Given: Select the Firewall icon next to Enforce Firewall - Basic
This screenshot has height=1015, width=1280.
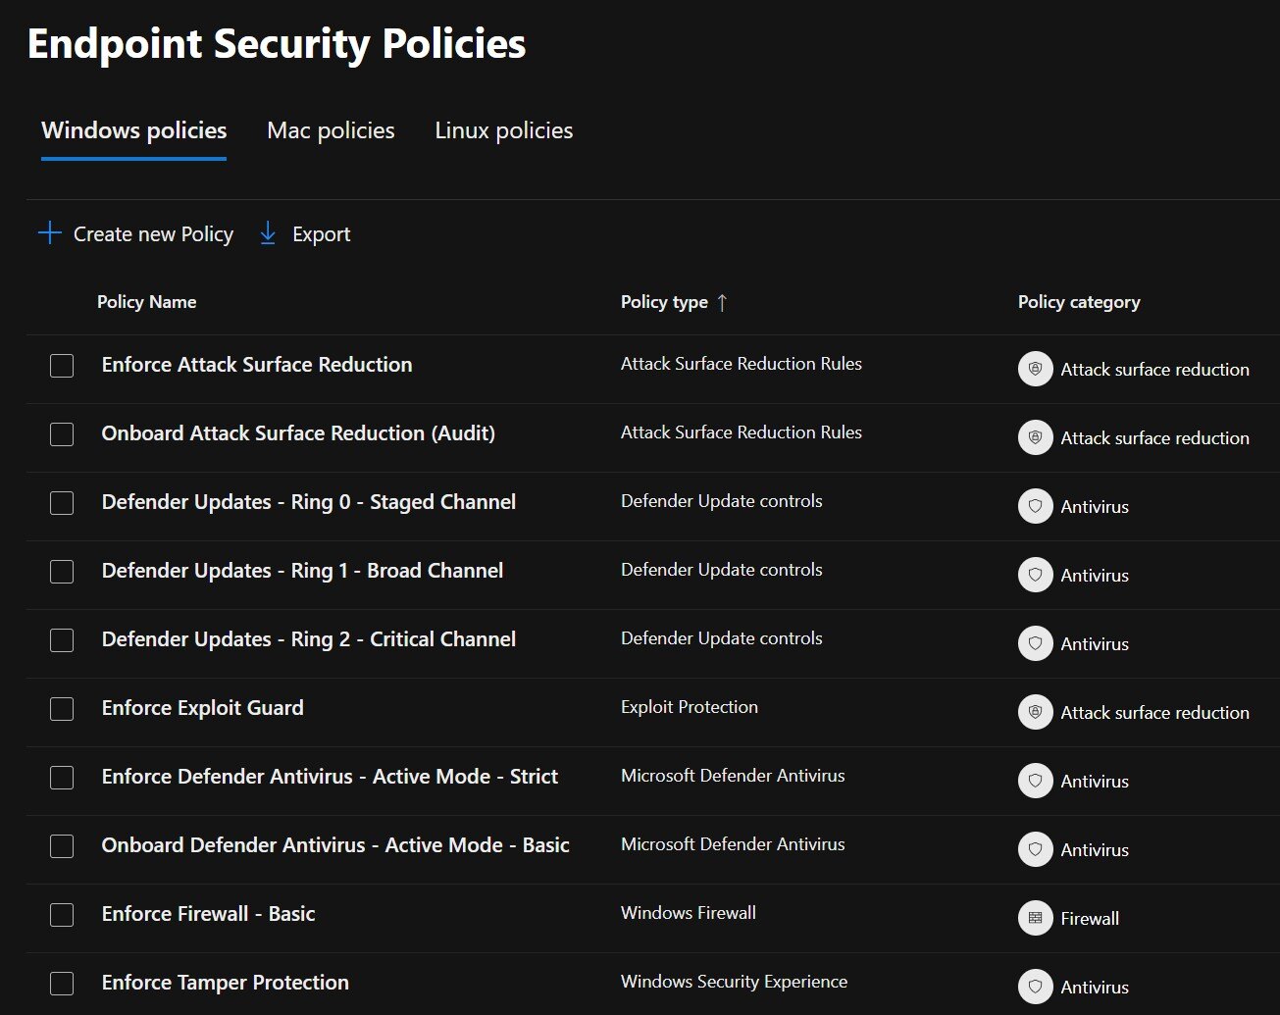Looking at the screenshot, I should 1035,918.
